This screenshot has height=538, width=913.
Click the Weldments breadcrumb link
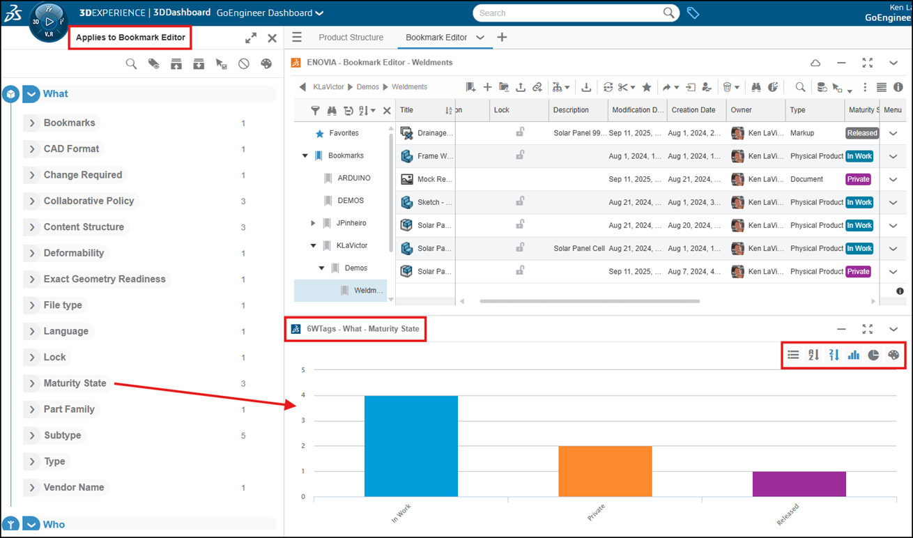coord(408,86)
